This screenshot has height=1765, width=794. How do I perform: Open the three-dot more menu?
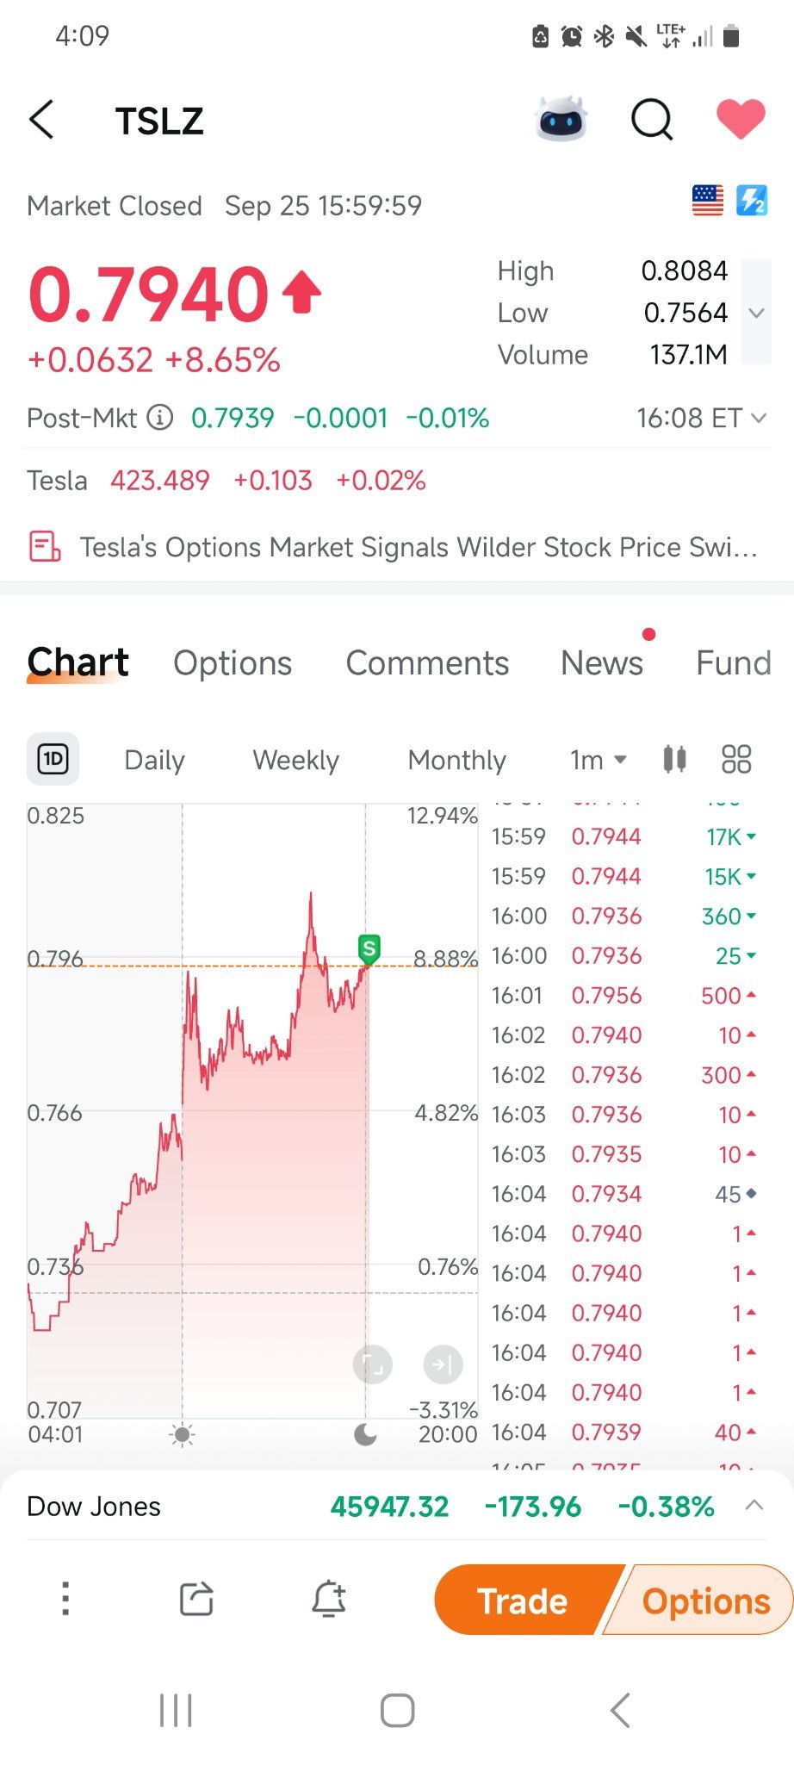pyautogui.click(x=65, y=1599)
